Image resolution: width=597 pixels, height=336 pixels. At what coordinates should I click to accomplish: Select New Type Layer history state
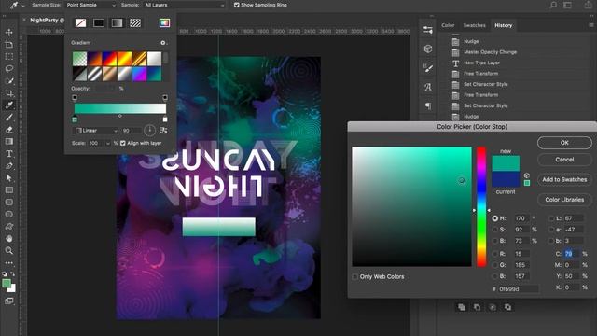tap(481, 63)
